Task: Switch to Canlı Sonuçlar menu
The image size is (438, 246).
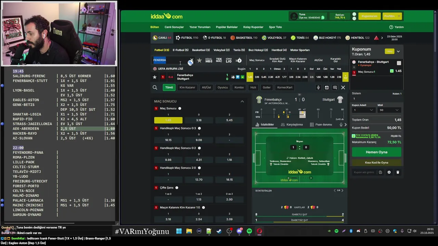Action: click(x=174, y=27)
